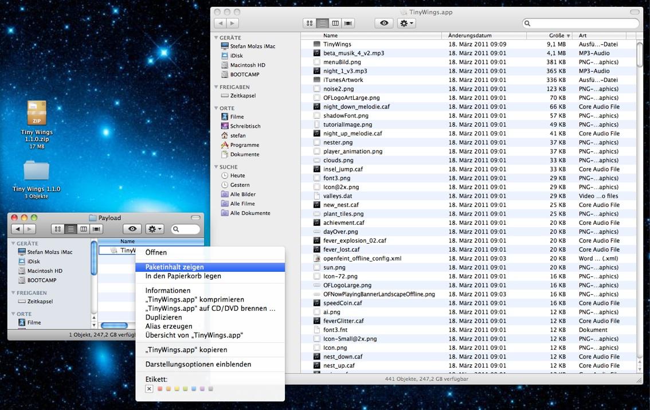The width and height of the screenshot is (650, 410).
Task: Collapse GERÄTE section in TinyWings.app sidebar
Action: (216, 38)
